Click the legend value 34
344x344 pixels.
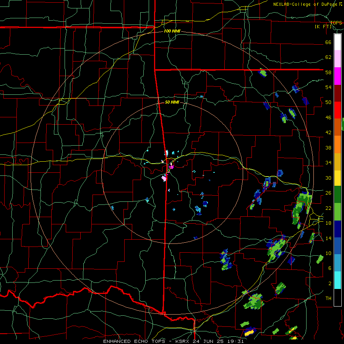328,163
